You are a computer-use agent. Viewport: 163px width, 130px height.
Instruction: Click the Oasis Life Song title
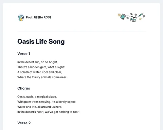pyautogui.click(x=41, y=42)
